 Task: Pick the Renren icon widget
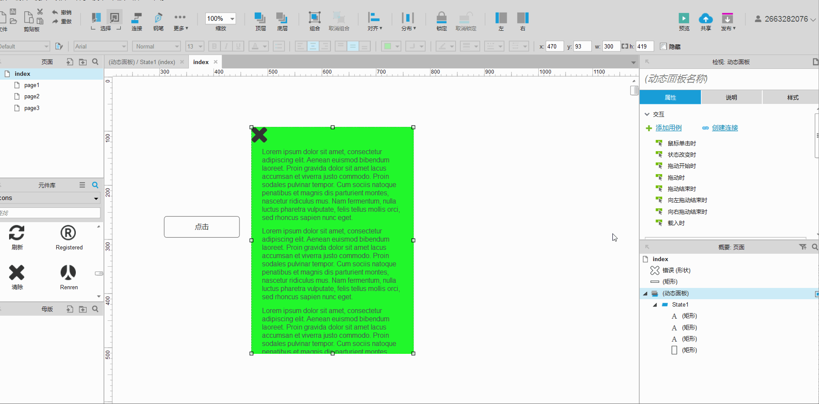point(68,273)
